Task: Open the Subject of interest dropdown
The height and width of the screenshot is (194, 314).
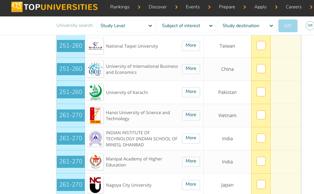Action: 187,26
